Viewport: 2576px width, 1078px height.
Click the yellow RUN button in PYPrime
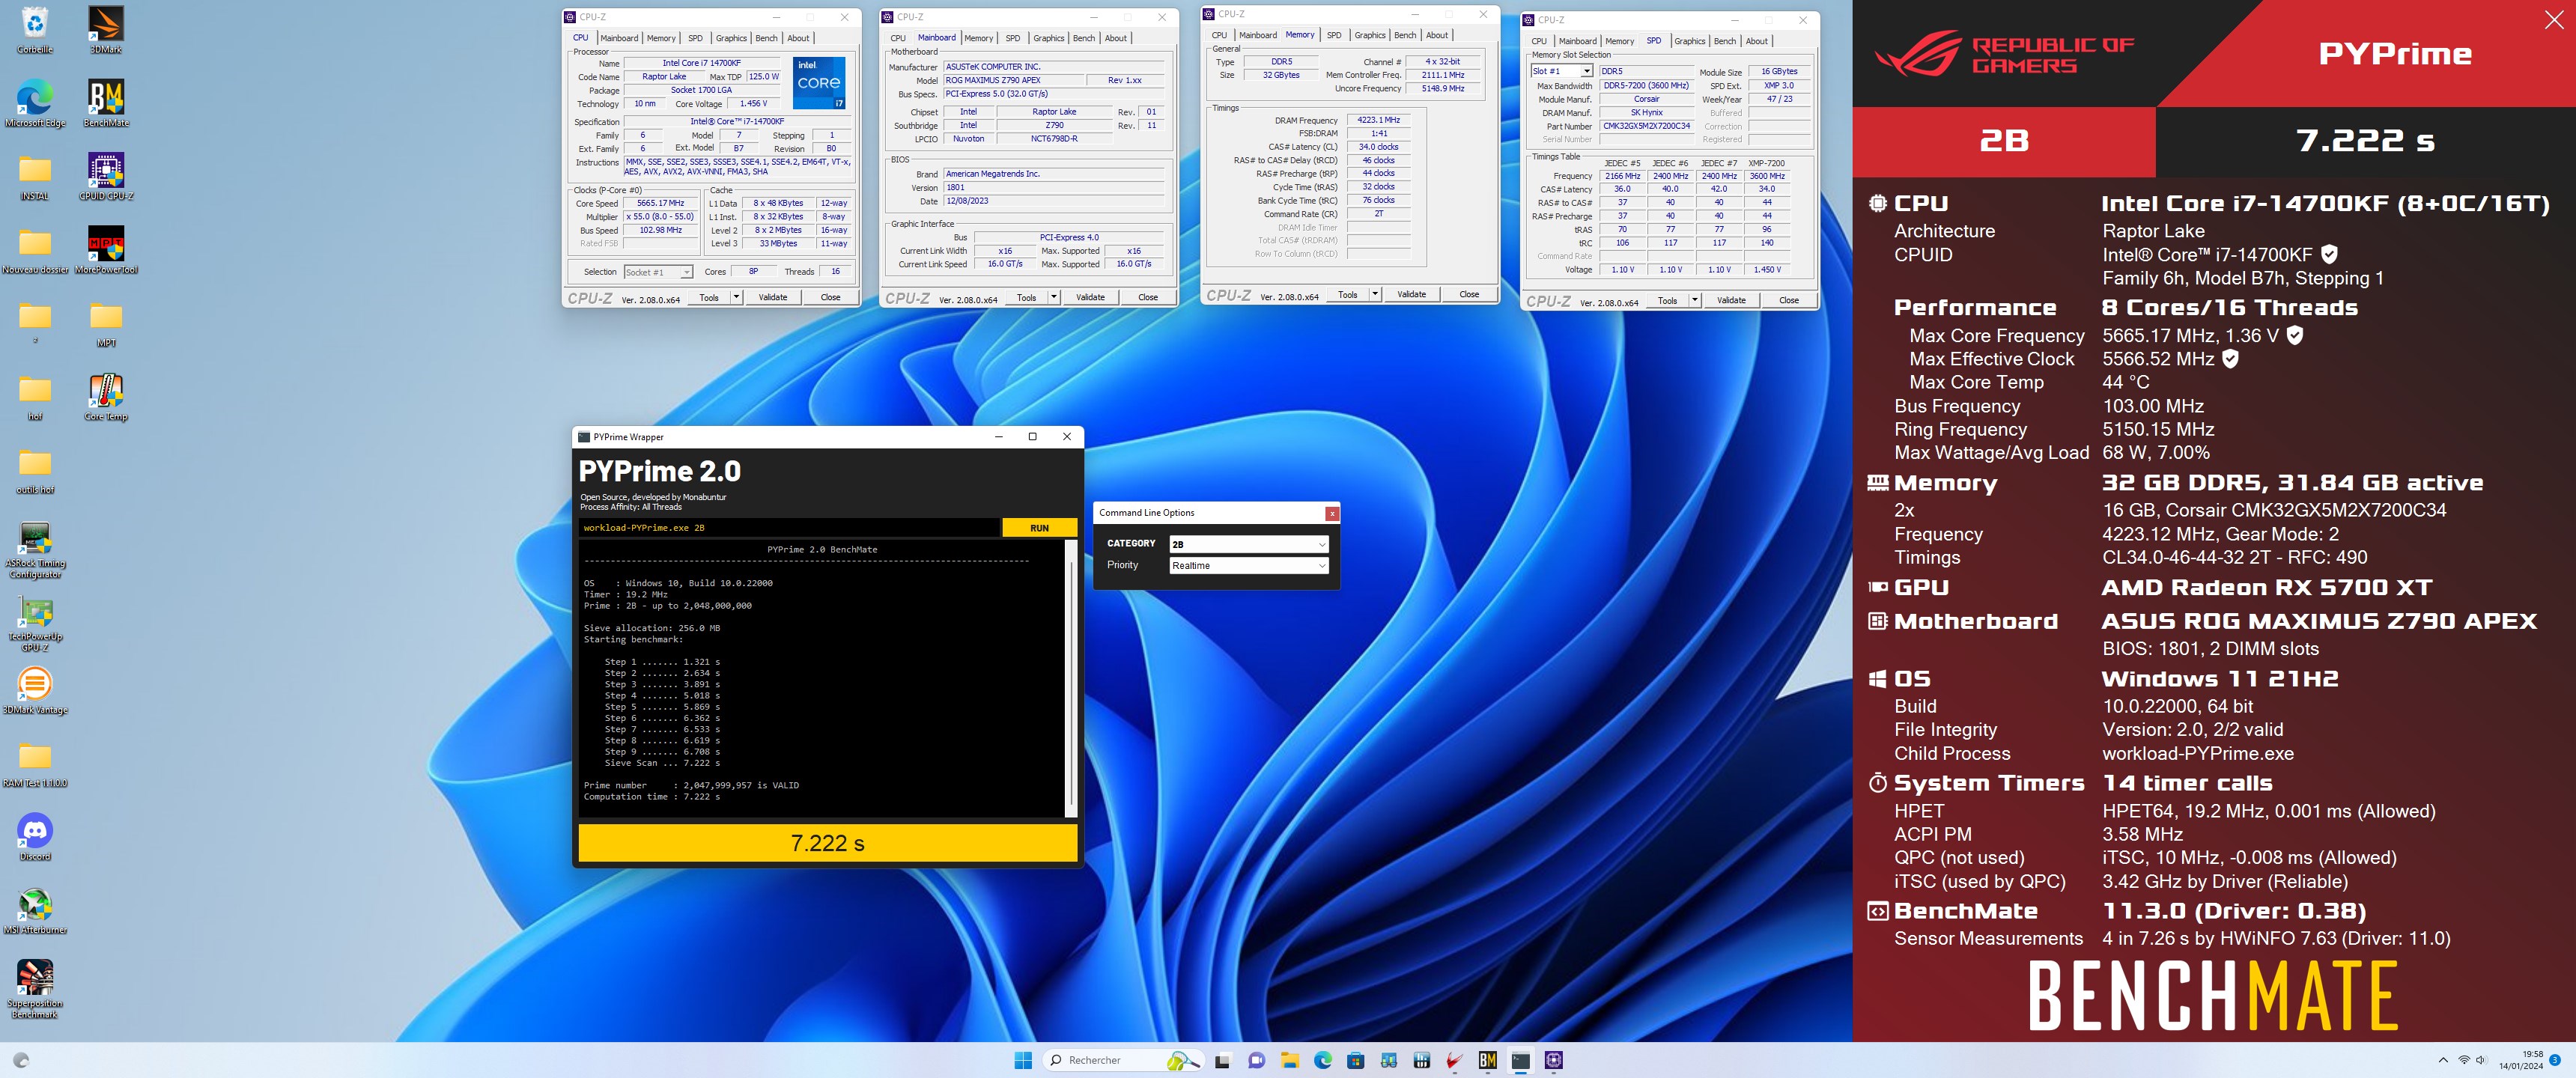click(x=1039, y=528)
